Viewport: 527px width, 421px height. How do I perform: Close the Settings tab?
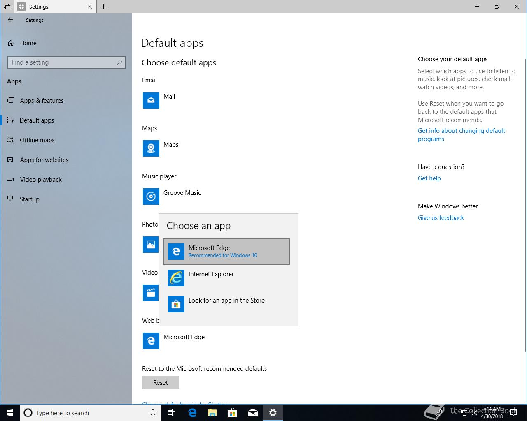[x=90, y=7]
